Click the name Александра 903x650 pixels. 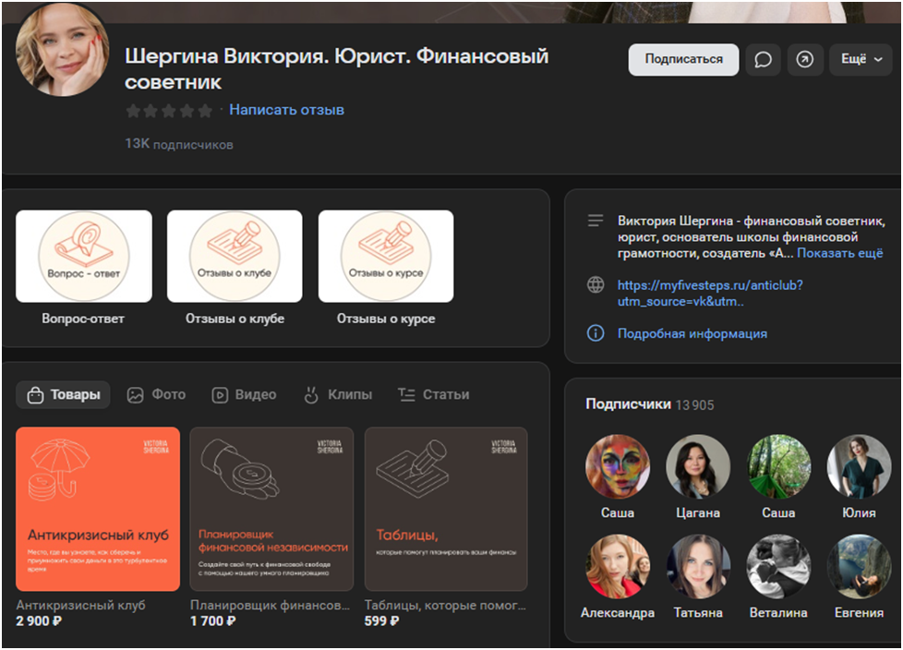point(618,613)
